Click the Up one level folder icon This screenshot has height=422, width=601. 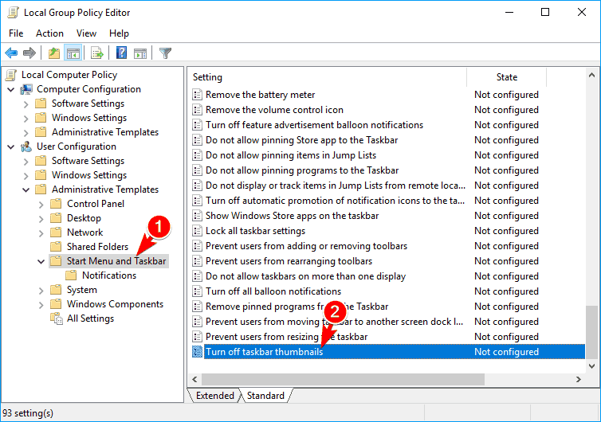click(53, 53)
